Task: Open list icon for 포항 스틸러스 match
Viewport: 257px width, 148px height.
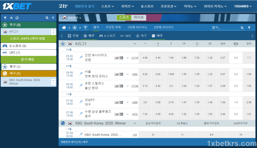Action: coord(121,86)
